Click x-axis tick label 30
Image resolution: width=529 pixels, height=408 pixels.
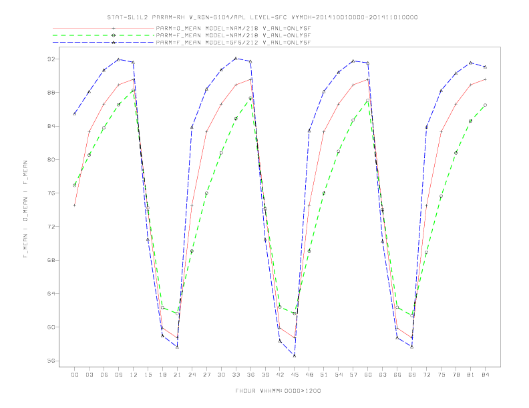221,375
